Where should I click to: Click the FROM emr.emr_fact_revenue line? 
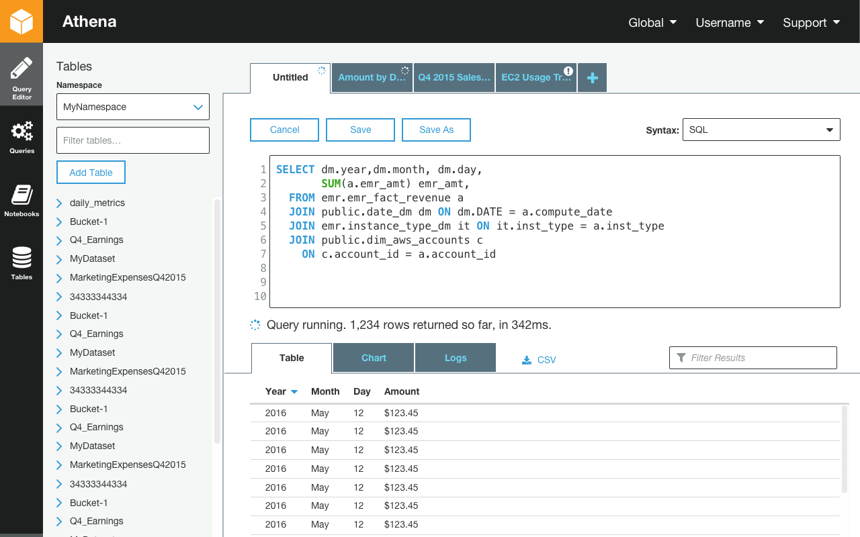tap(376, 198)
